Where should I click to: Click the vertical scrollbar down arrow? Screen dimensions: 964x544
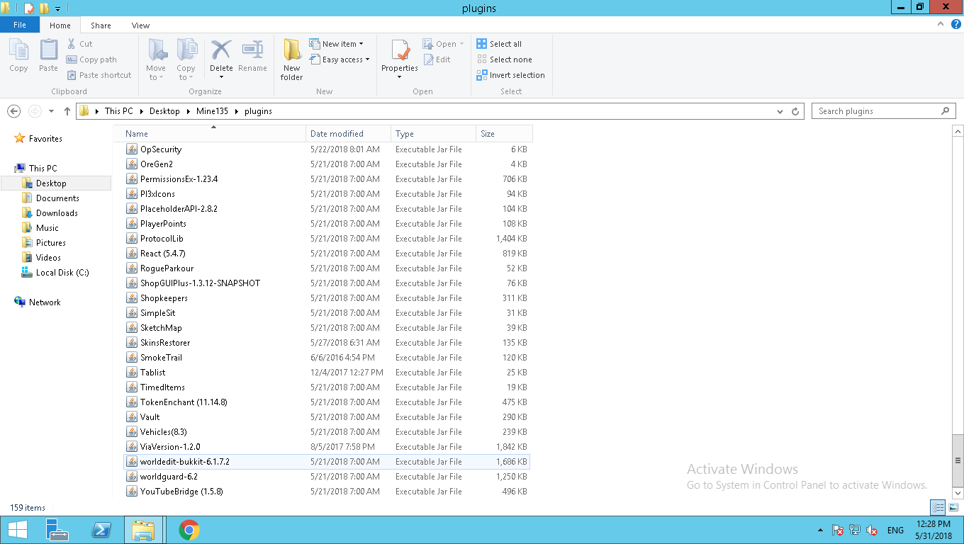958,493
